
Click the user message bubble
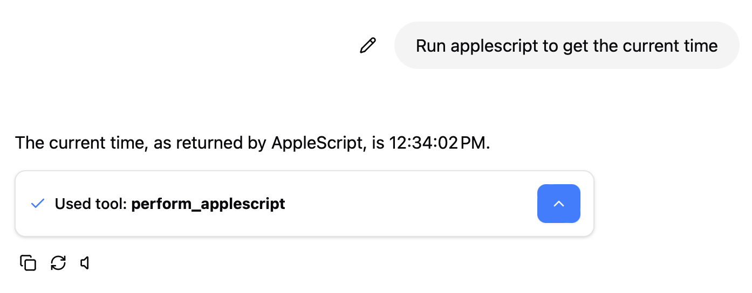[x=566, y=46]
